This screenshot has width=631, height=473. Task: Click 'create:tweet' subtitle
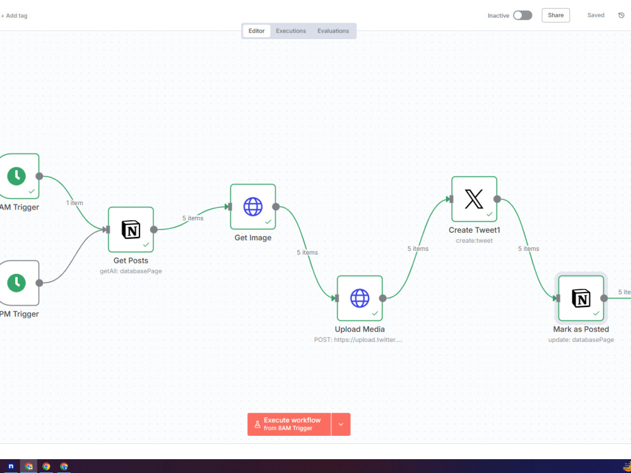click(474, 240)
